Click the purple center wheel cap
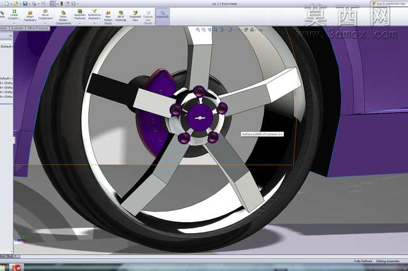Screen dimensions: 408x271 pos(200,118)
